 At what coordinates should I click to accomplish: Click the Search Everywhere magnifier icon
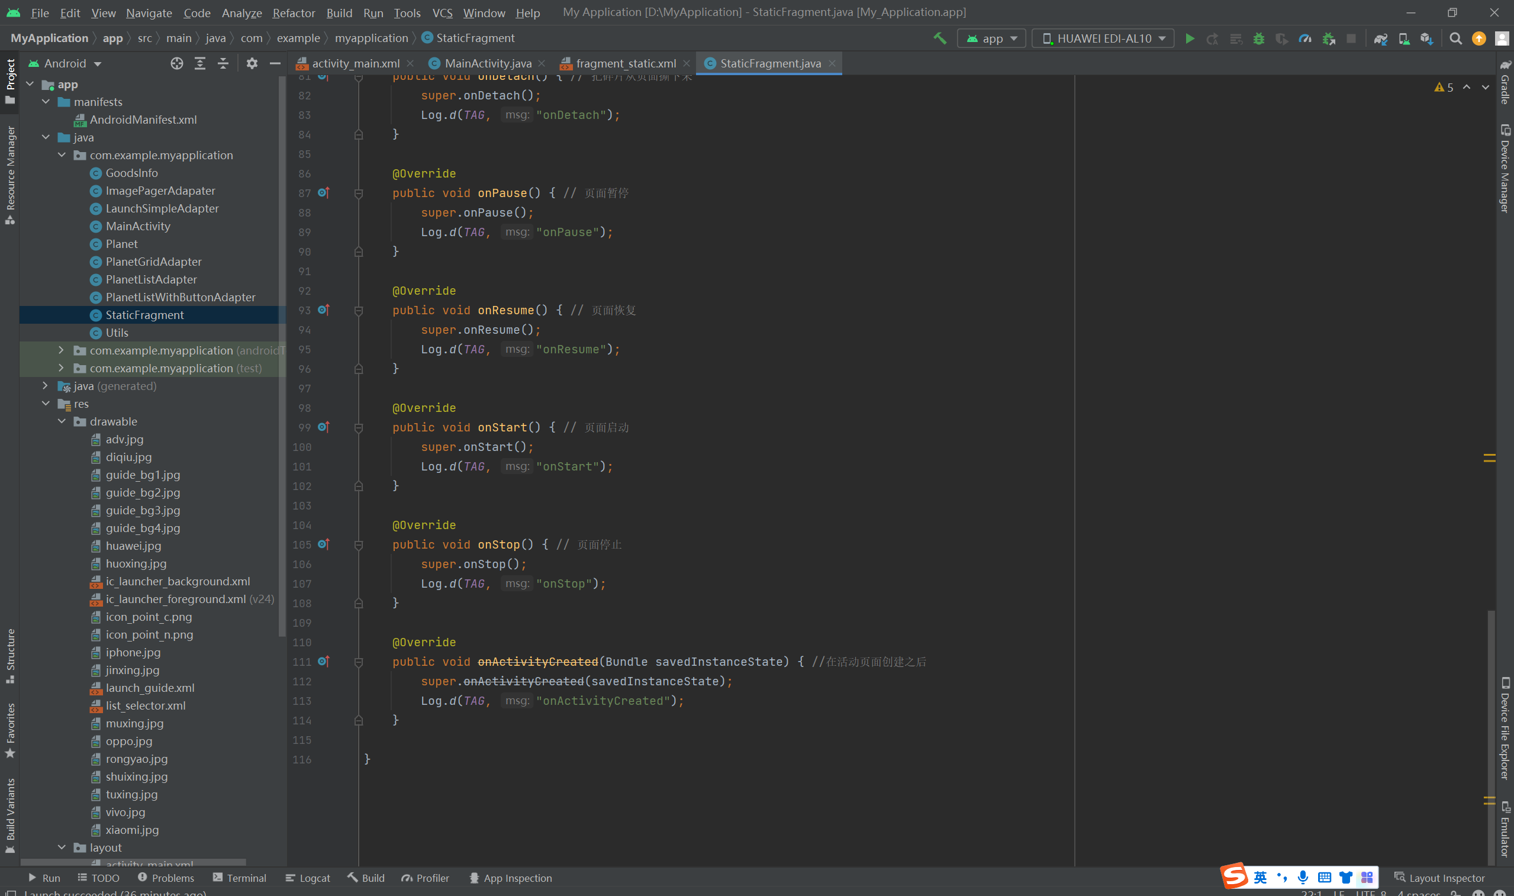[1455, 38]
